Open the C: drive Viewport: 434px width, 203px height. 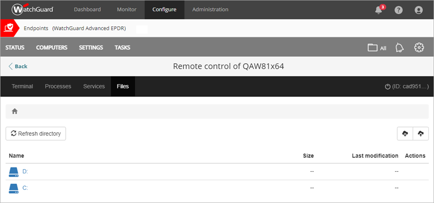[25, 187]
